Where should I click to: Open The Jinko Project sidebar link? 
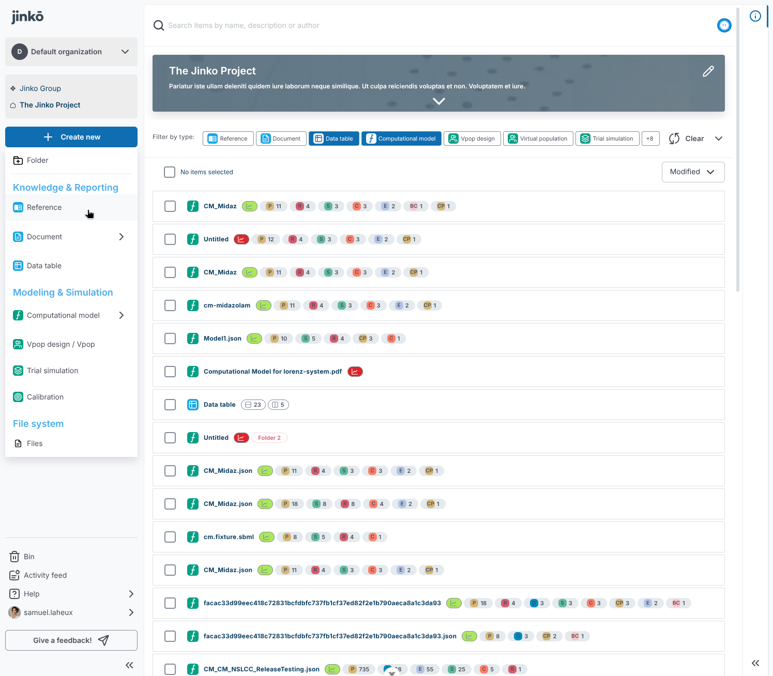(50, 105)
